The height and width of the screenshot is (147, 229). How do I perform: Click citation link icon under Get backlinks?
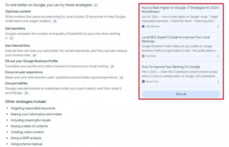coord(11,38)
